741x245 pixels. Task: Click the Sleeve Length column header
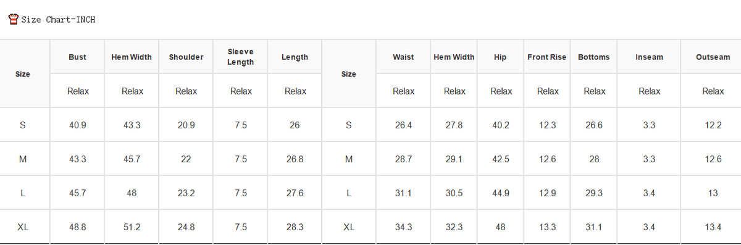[x=240, y=57]
